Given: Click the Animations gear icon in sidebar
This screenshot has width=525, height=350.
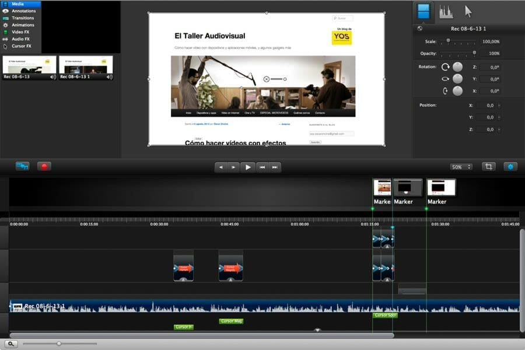Looking at the screenshot, I should [5, 25].
